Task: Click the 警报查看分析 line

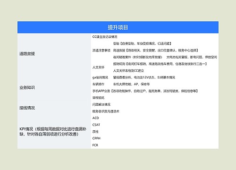Action: [144, 77]
